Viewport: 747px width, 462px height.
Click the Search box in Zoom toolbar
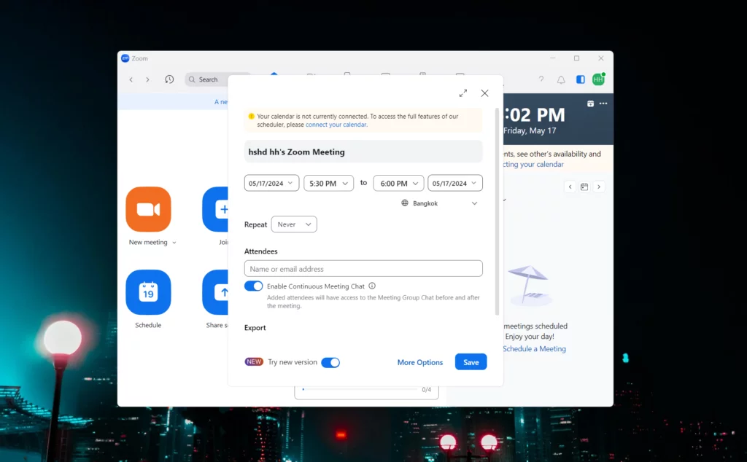[x=216, y=79]
